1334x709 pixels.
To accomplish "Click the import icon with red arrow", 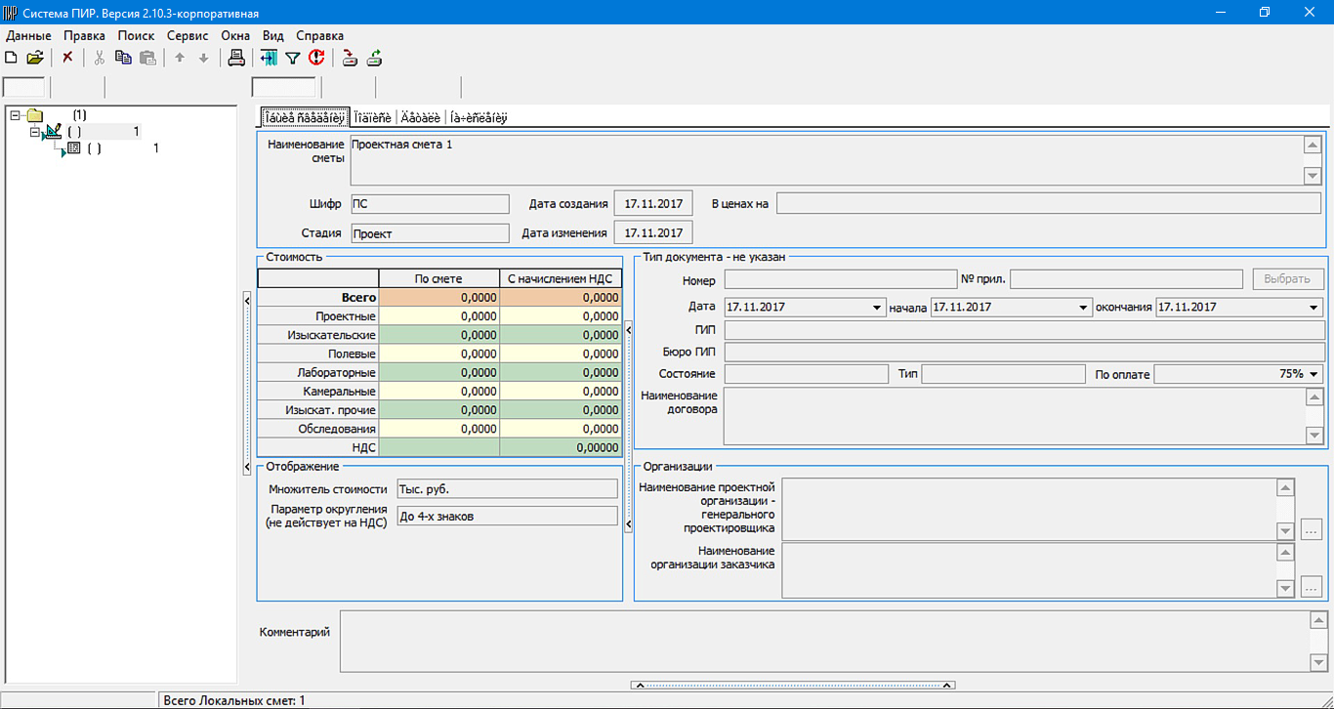I will tap(350, 58).
